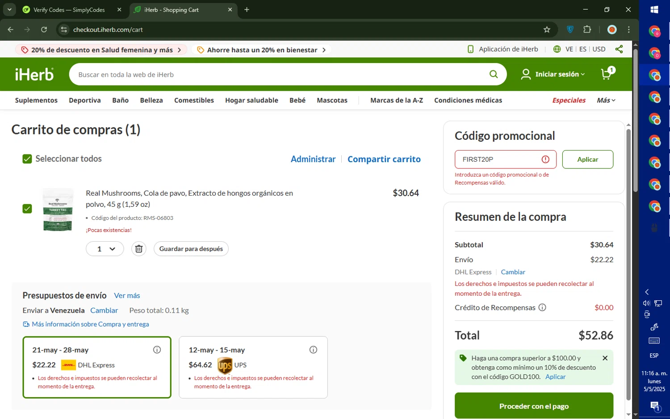Select the UPS shipping option

tap(253, 367)
